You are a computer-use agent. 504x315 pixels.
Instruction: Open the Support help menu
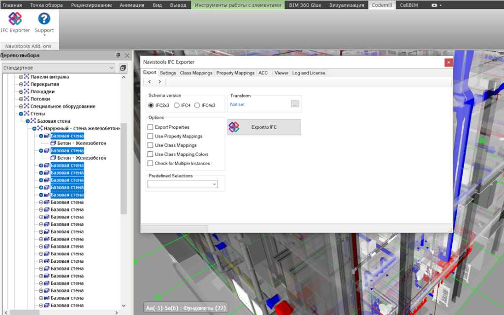(44, 23)
